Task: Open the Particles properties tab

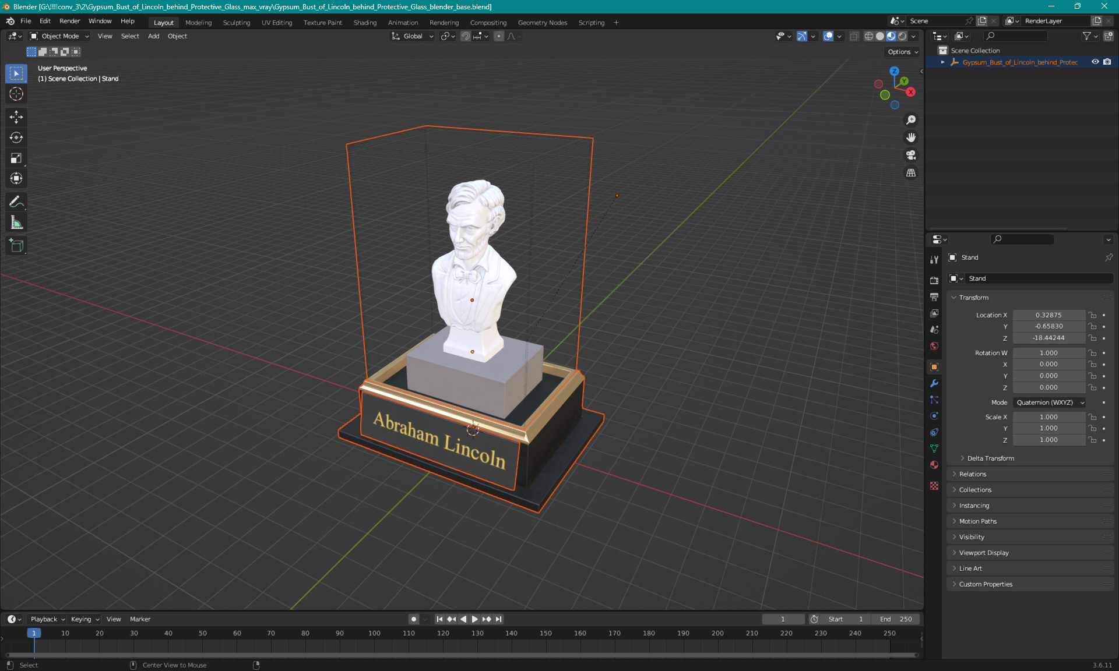Action: click(x=934, y=400)
